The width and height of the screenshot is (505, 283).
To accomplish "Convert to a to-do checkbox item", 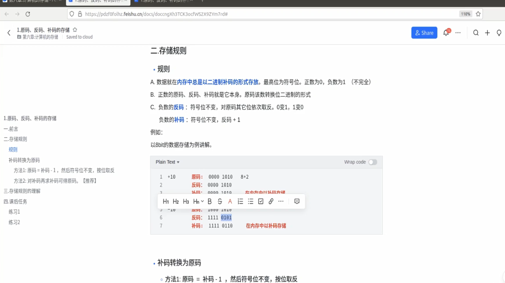I will point(261,201).
